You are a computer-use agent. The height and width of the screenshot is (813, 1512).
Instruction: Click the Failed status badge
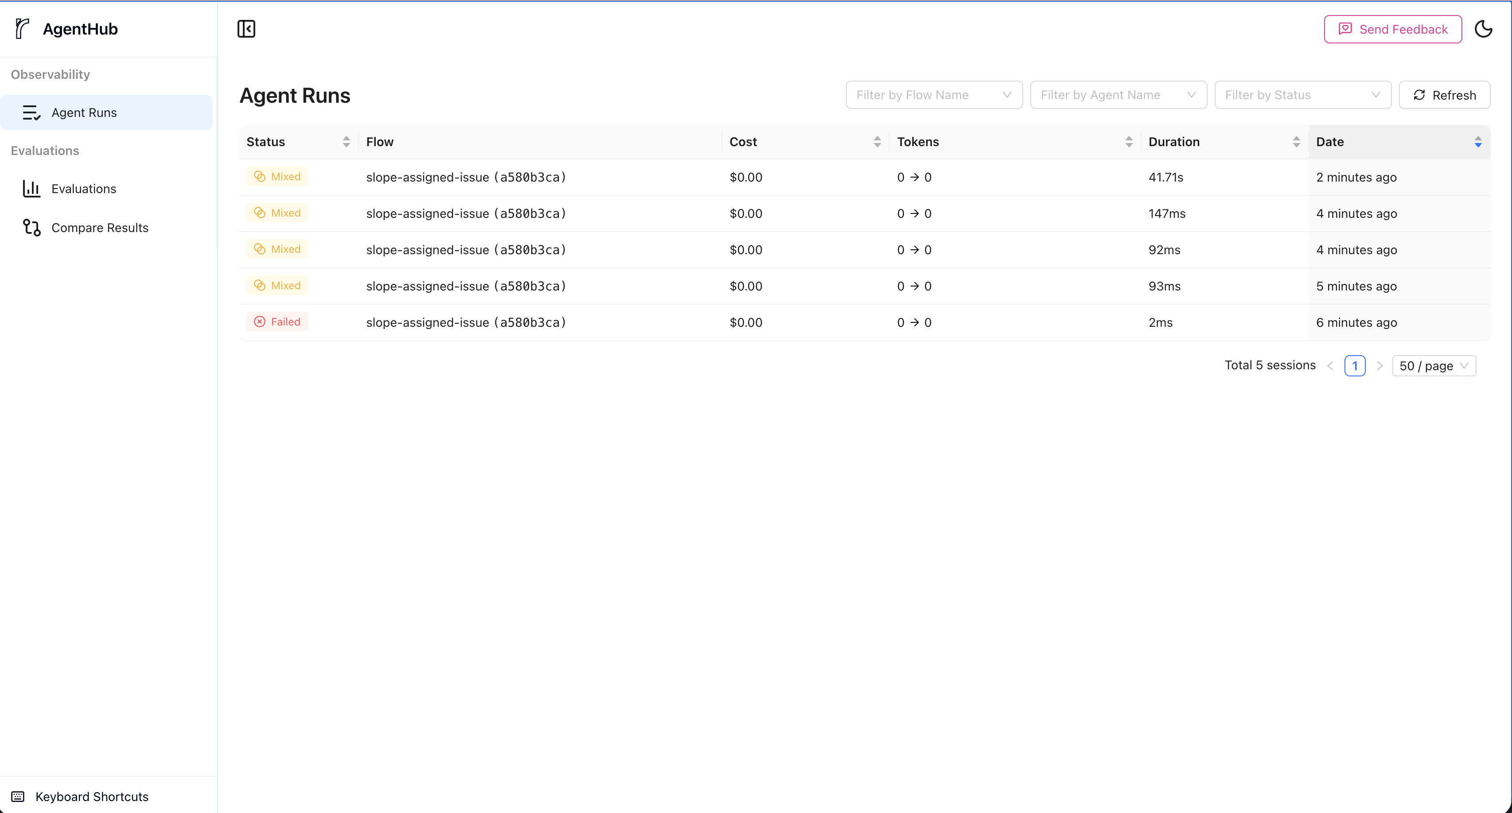pos(277,322)
